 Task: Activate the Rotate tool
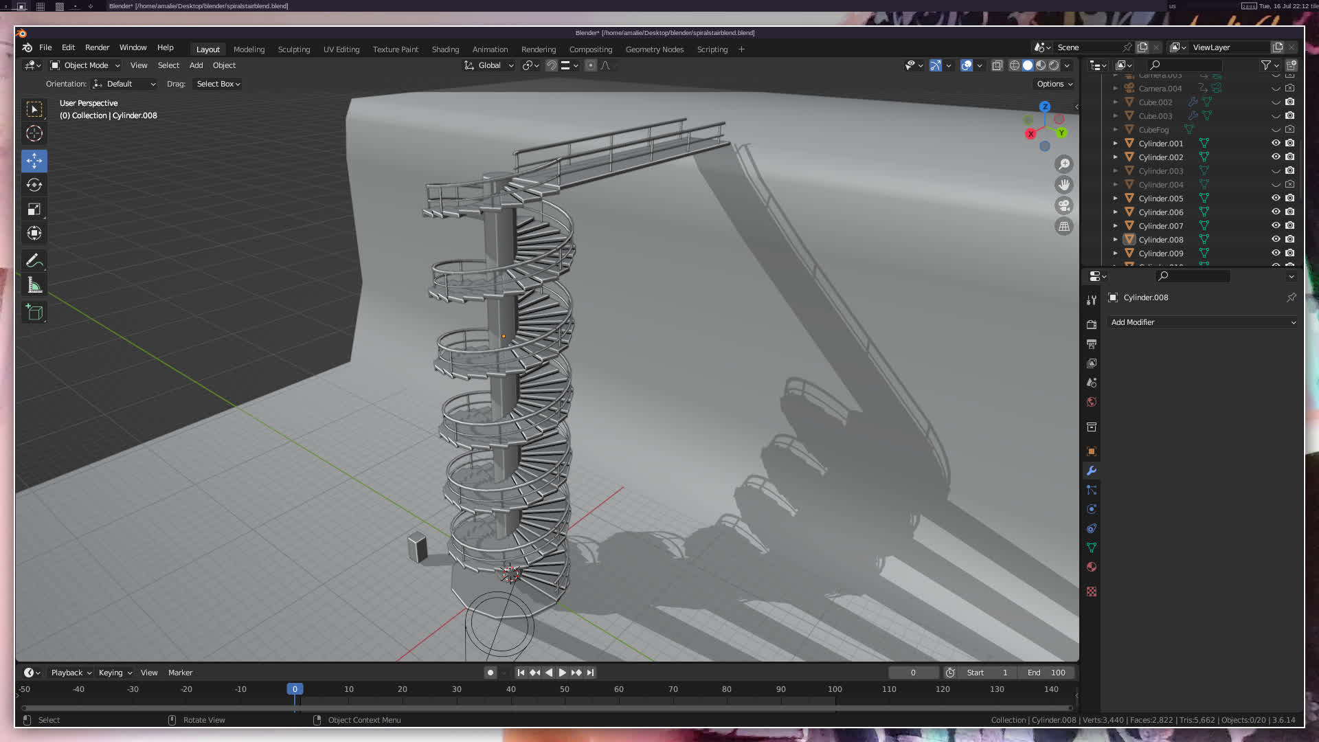34,185
